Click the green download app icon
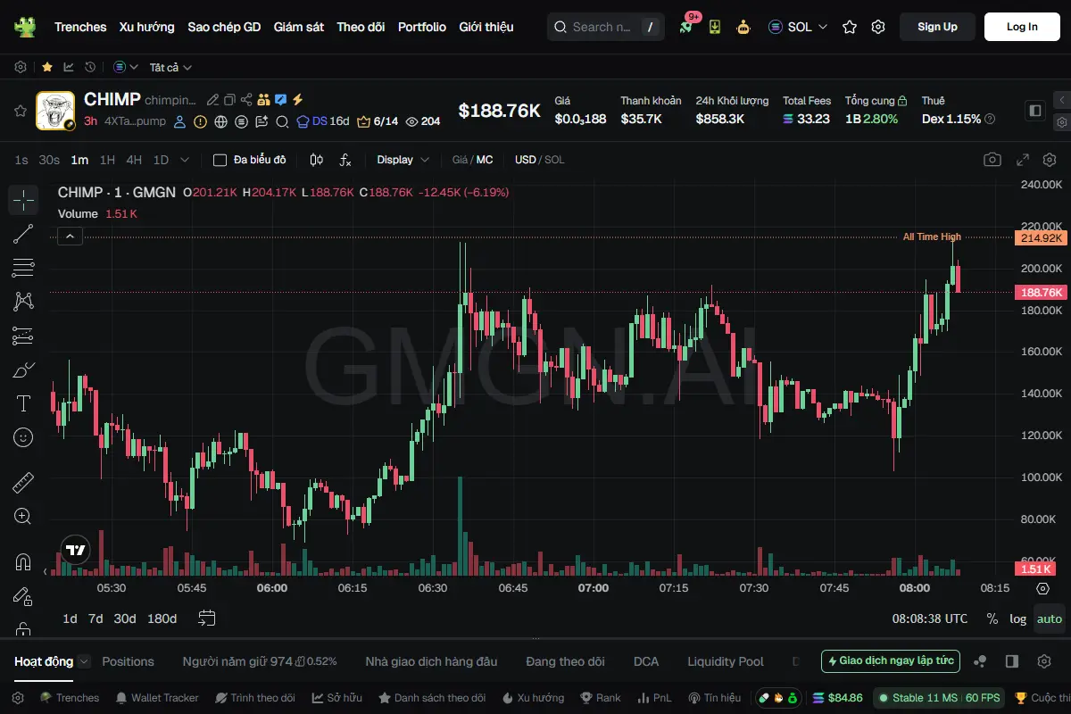 pyautogui.click(x=715, y=27)
